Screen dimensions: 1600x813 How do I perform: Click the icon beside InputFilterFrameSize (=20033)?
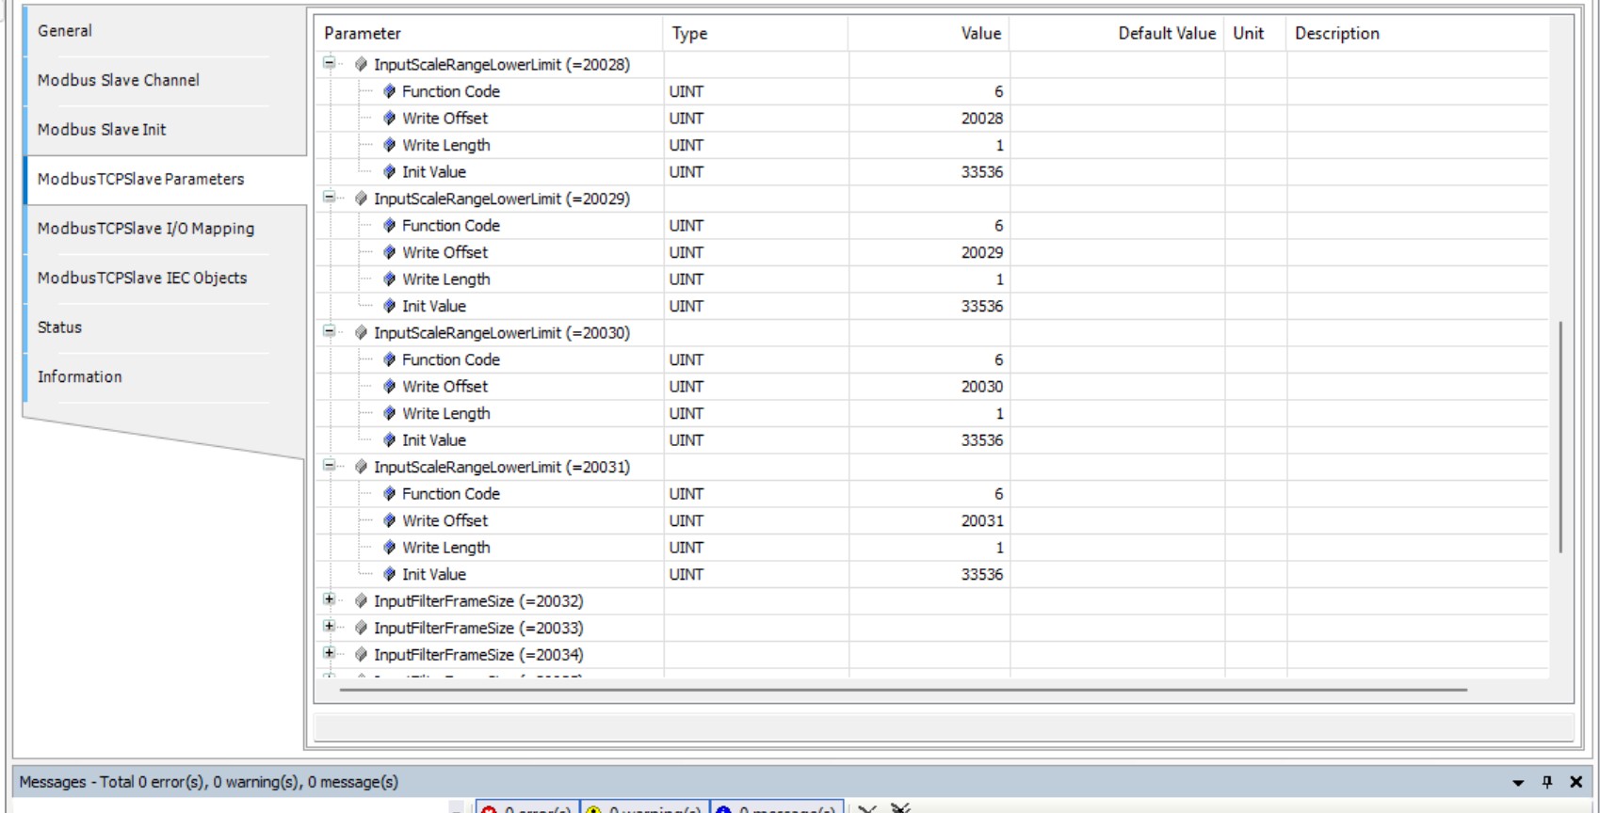pyautogui.click(x=361, y=628)
